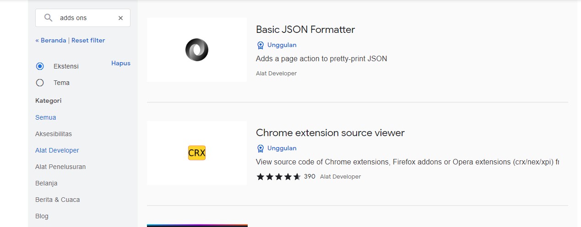This screenshot has width=581, height=227.
Task: Click Unggulan badge icon for Basic JSON Formatter
Action: pos(261,45)
